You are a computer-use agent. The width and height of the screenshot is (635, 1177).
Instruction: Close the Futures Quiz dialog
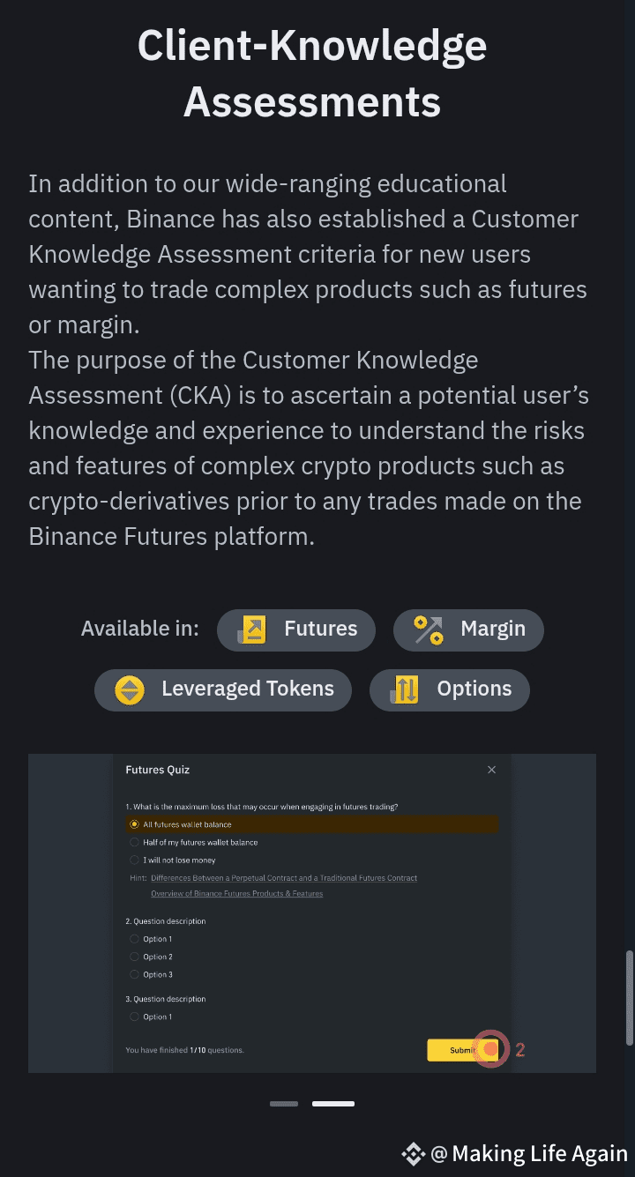click(x=492, y=770)
